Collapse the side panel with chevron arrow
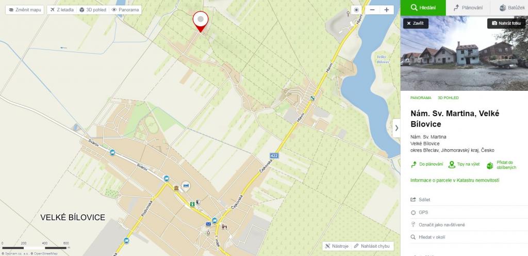The width and height of the screenshot is (528, 256). [397, 128]
